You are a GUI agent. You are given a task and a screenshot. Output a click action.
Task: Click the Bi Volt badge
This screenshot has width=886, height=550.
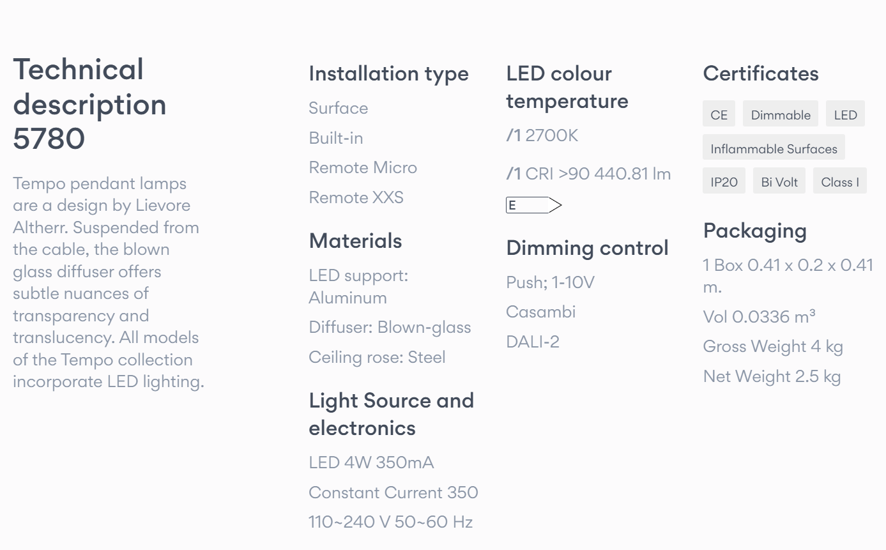pos(779,181)
